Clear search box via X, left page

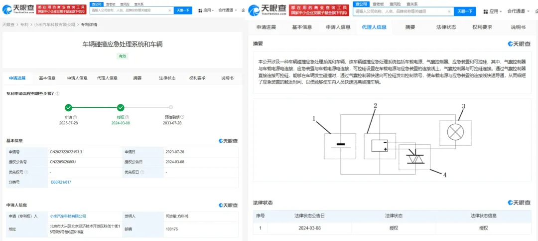[170, 10]
